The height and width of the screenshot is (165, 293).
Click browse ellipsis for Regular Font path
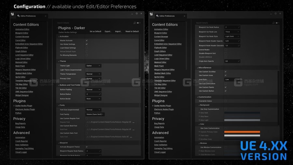click(133, 122)
